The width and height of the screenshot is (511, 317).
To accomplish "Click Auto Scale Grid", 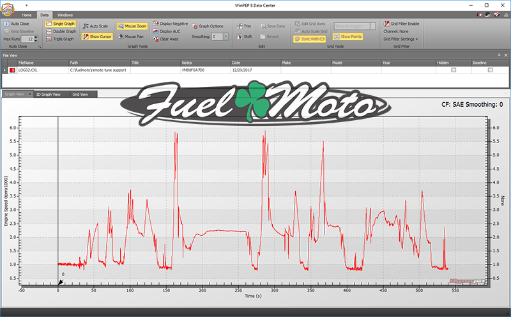I will (311, 31).
